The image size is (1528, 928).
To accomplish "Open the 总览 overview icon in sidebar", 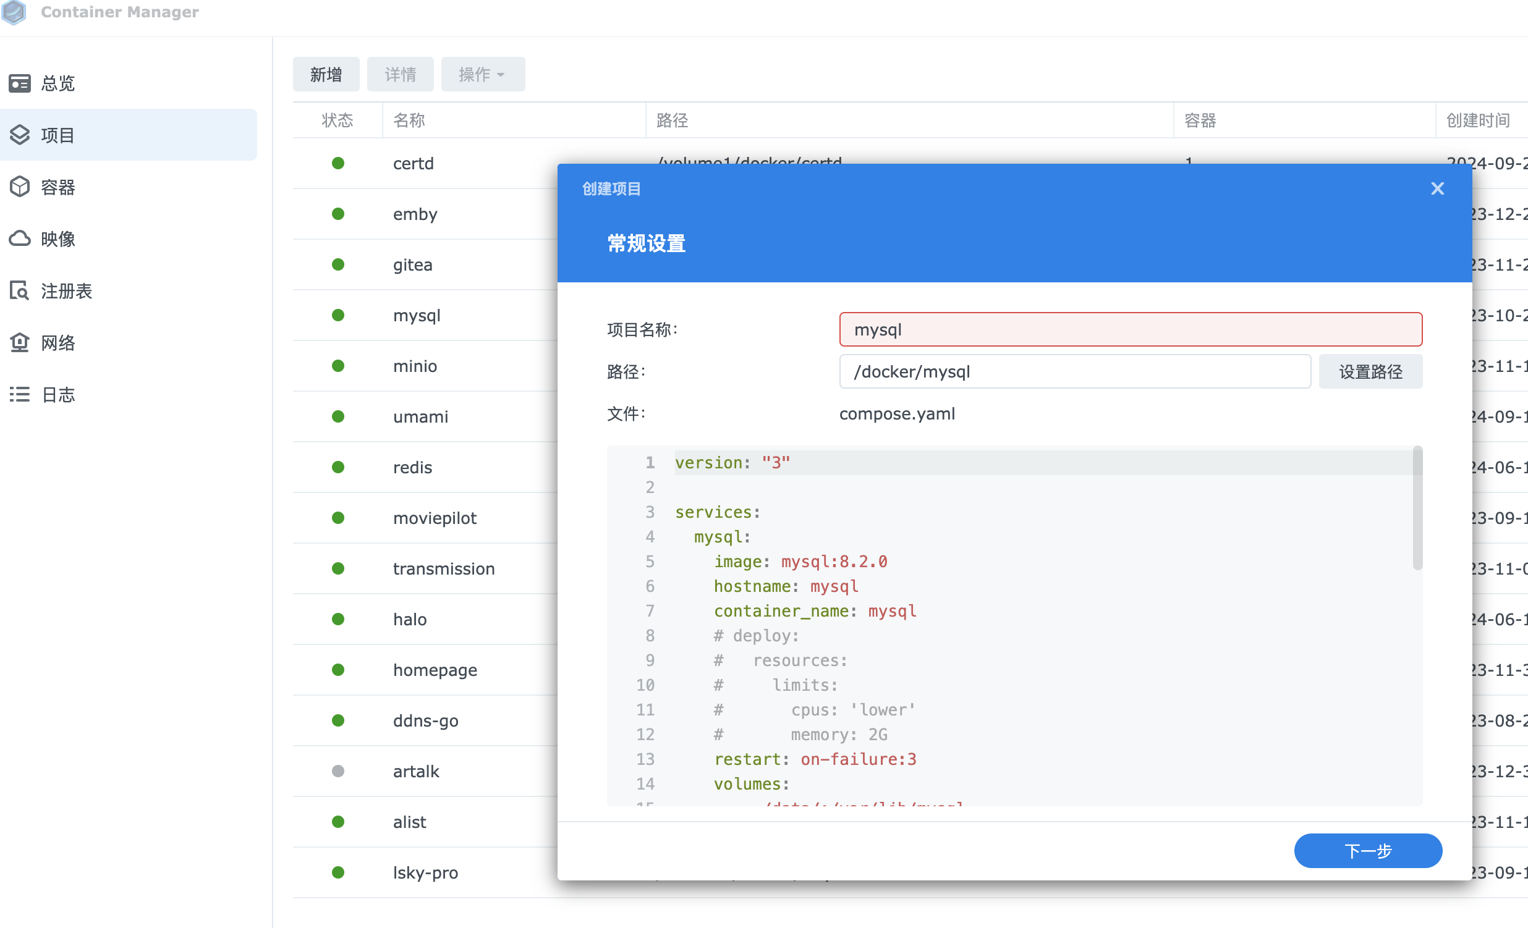I will [20, 83].
